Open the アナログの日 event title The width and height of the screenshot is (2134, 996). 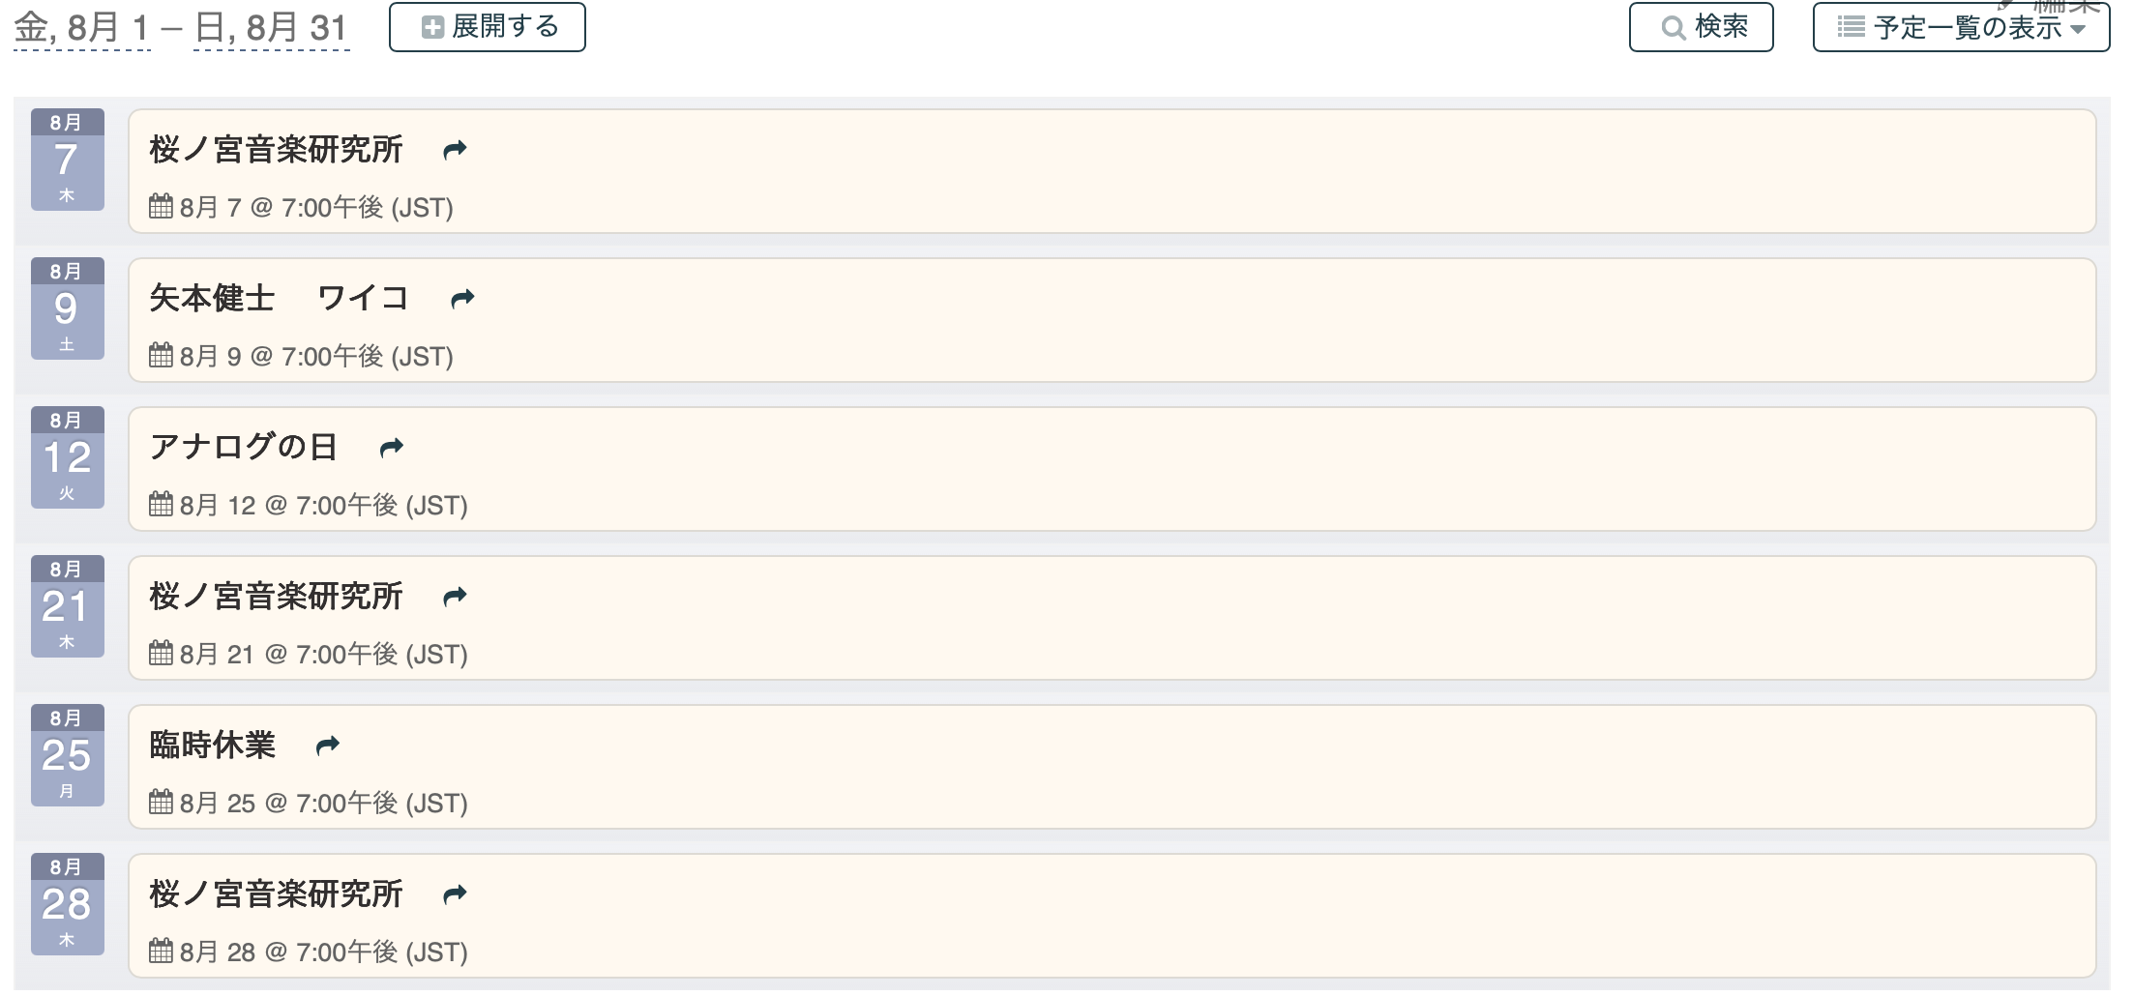point(243,448)
